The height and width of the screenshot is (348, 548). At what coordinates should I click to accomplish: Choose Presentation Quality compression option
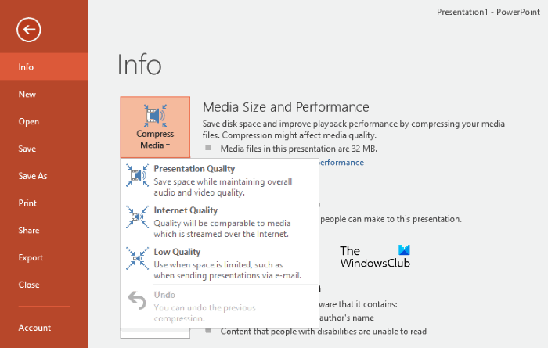click(194, 169)
